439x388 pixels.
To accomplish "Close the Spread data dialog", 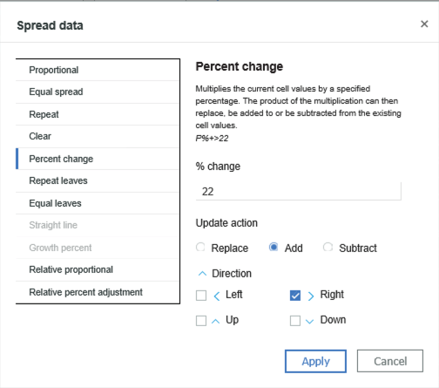I will [424, 24].
